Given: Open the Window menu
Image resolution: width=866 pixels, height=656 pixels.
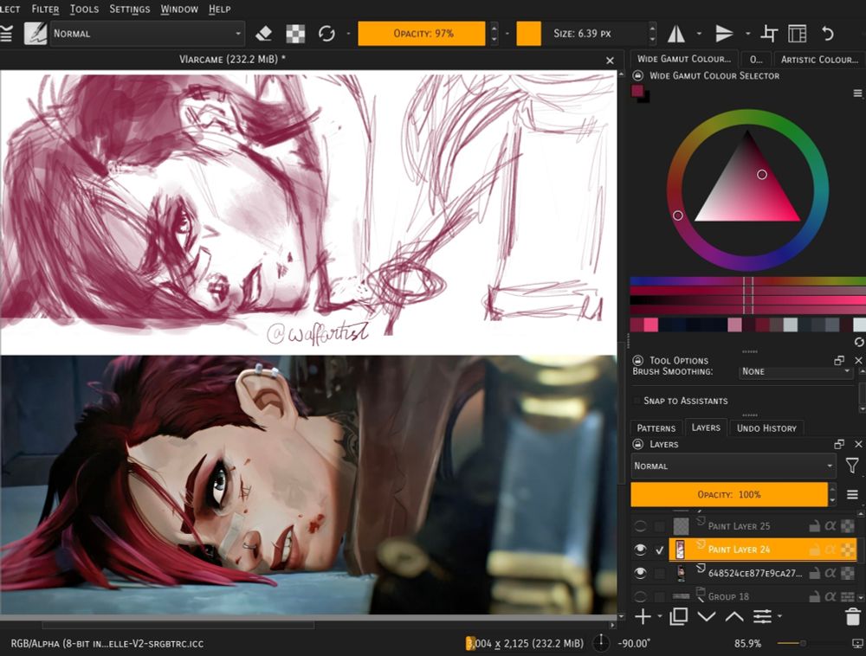Looking at the screenshot, I should (x=179, y=9).
